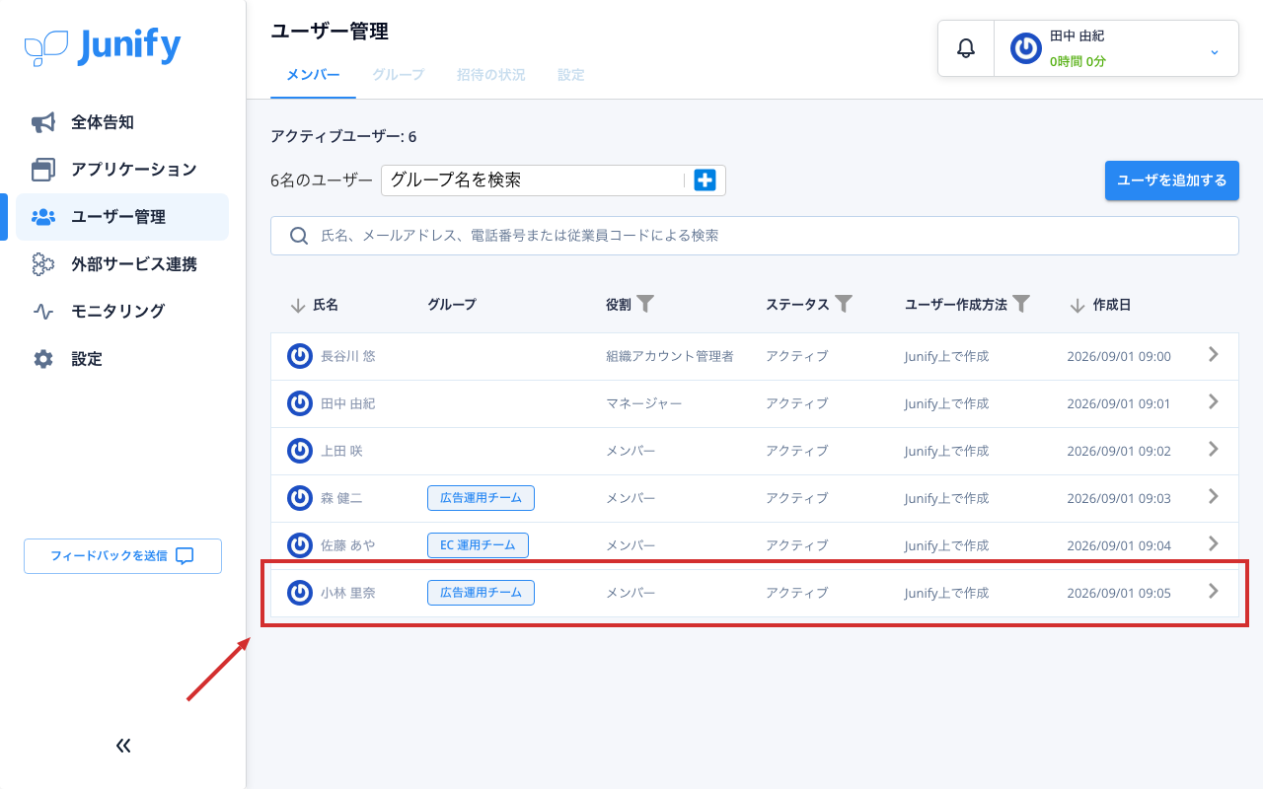Viewport: 1263px width, 789px height.
Task: Click the ユーザー作成方法 filter funnel icon
Action: 1022,304
